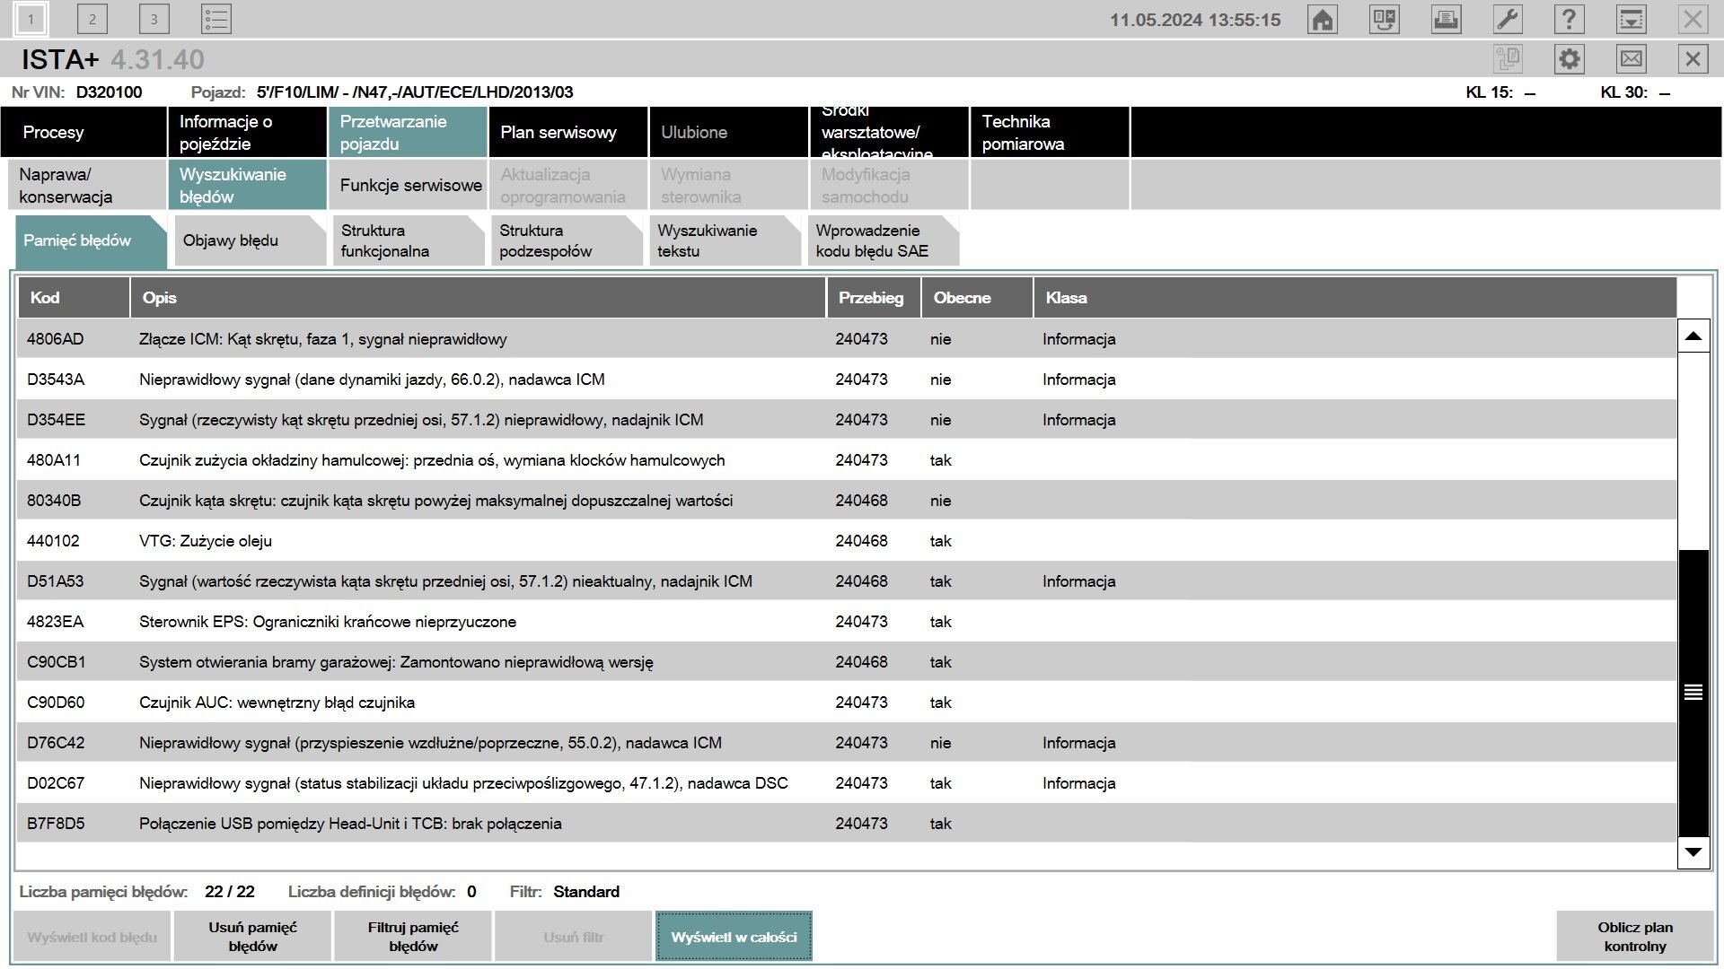This screenshot has height=969, width=1724.
Task: Select fault code 4806AD row
Action: pyautogui.click(x=847, y=339)
